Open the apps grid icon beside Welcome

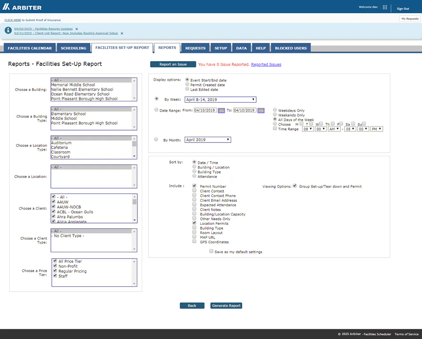point(385,7)
